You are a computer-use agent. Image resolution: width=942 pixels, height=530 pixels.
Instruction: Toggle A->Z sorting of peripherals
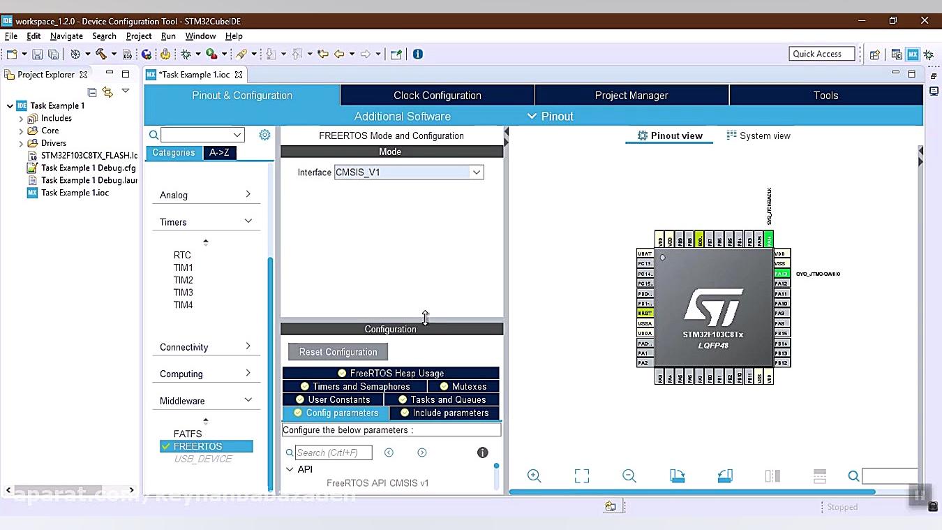[220, 152]
